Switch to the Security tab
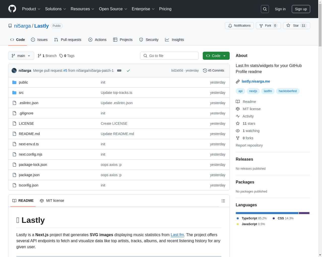 click(149, 40)
